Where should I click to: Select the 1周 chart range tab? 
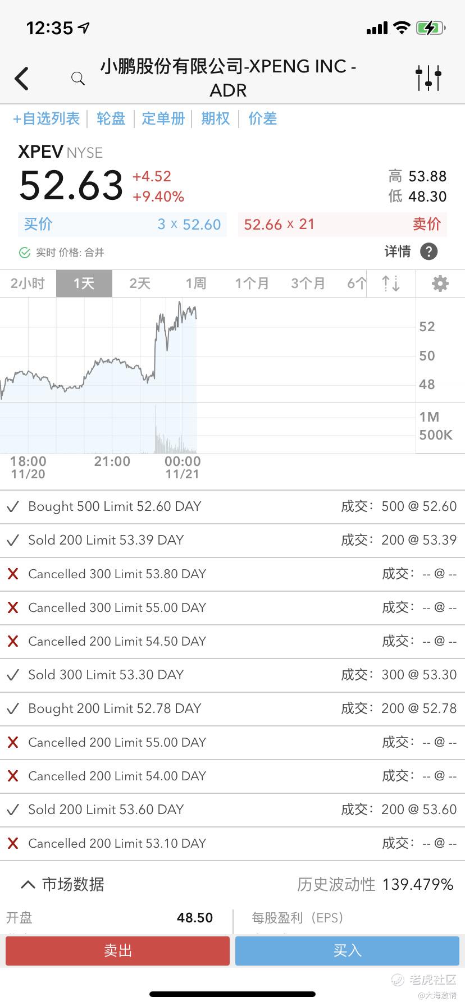pyautogui.click(x=196, y=283)
